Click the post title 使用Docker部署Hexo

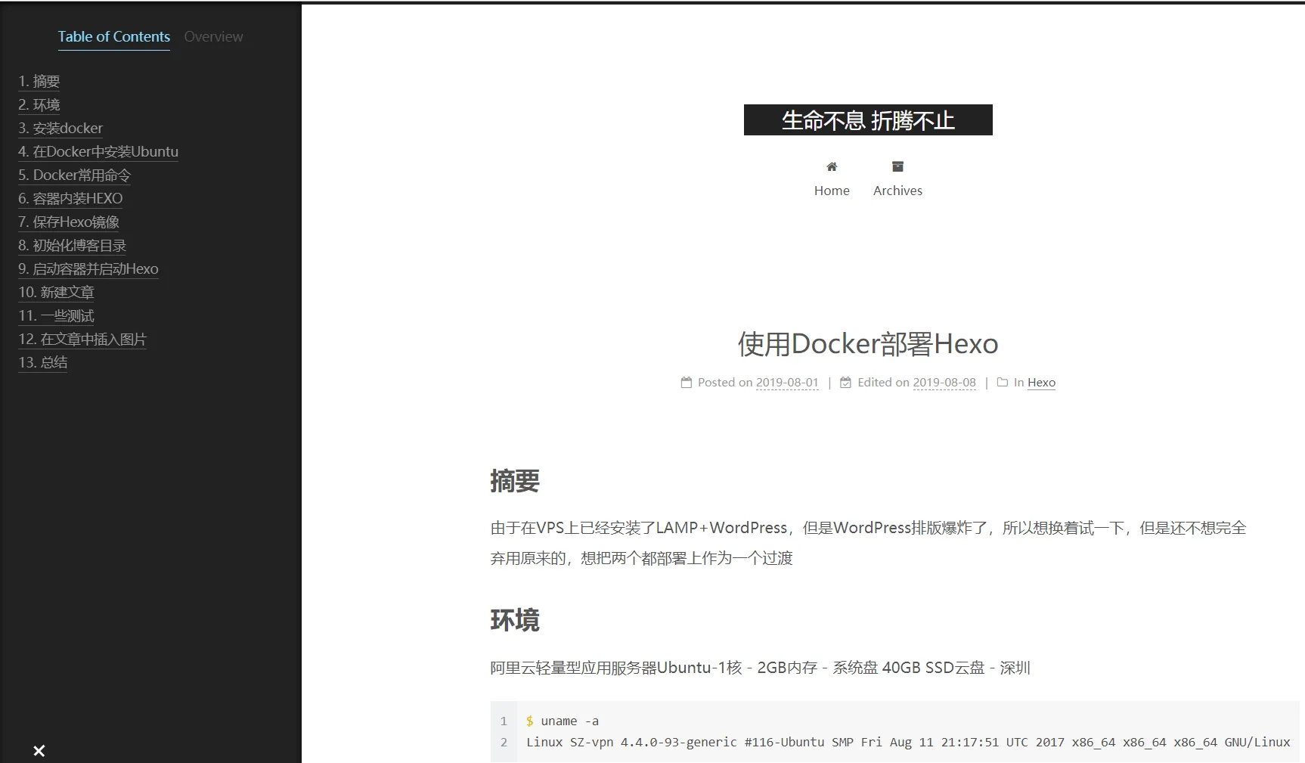click(868, 344)
